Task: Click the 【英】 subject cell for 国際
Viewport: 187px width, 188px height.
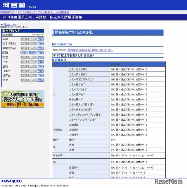Action: click(x=138, y=140)
